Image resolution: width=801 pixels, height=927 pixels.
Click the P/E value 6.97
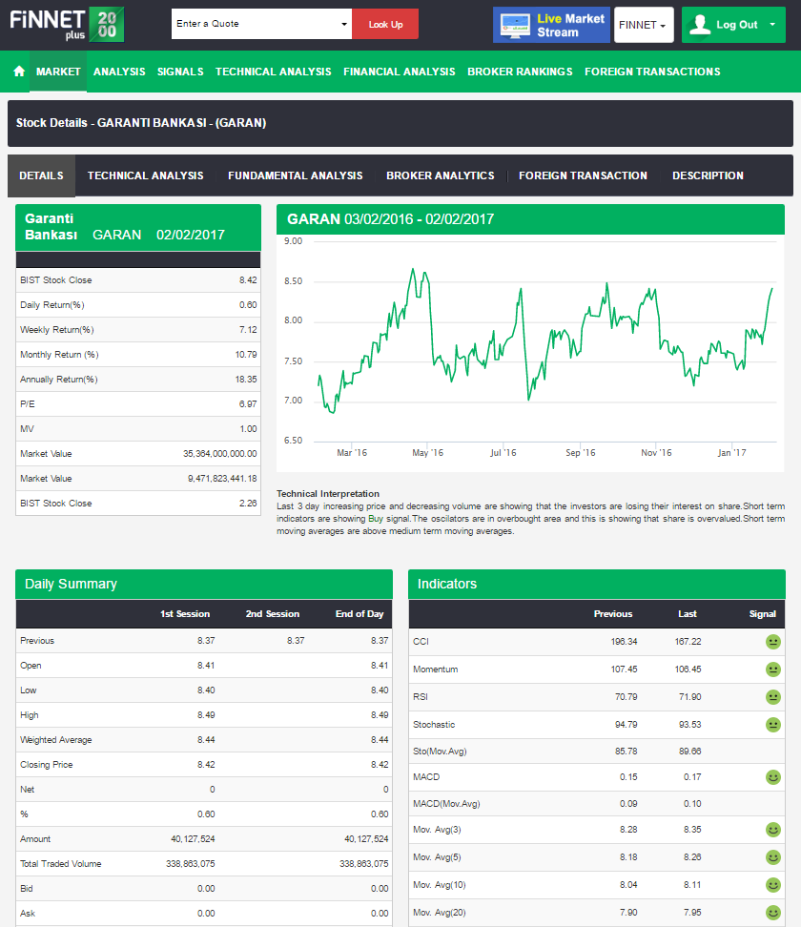tap(248, 404)
